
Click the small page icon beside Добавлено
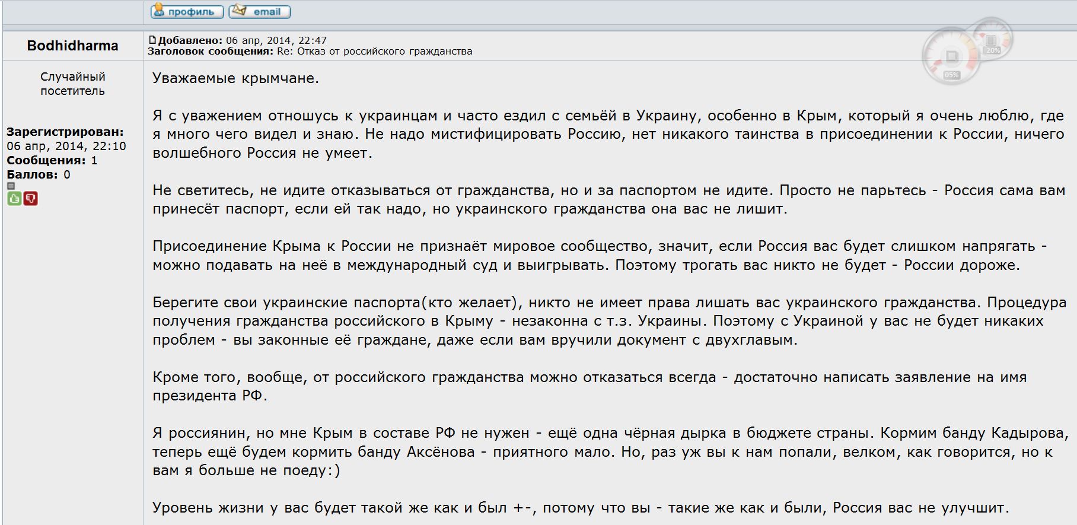(x=152, y=40)
